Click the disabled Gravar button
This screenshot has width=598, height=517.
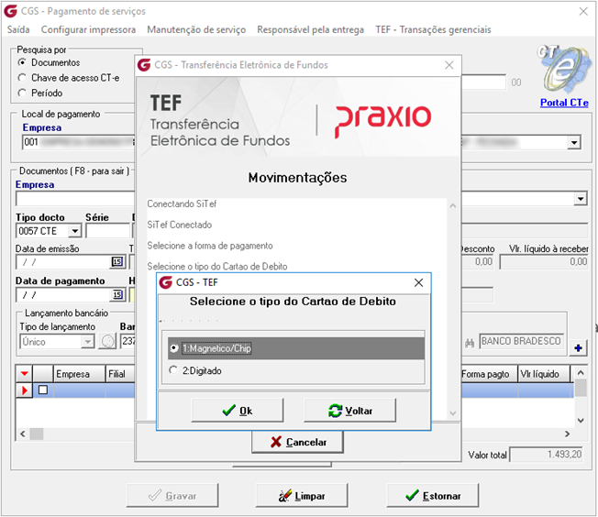pyautogui.click(x=172, y=495)
